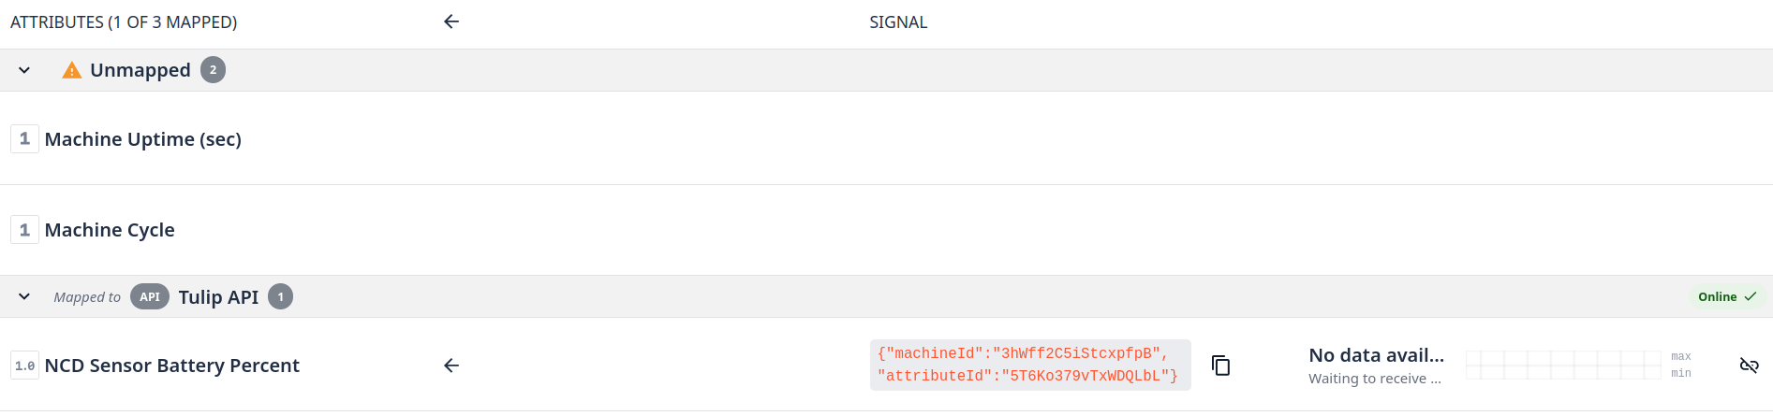Click the Signal column header
Image resolution: width=1773 pixels, height=416 pixels.
(x=897, y=22)
